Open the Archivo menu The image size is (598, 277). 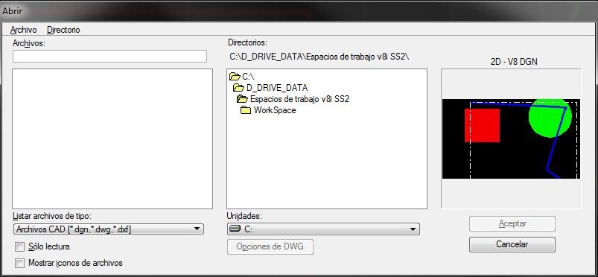24,30
